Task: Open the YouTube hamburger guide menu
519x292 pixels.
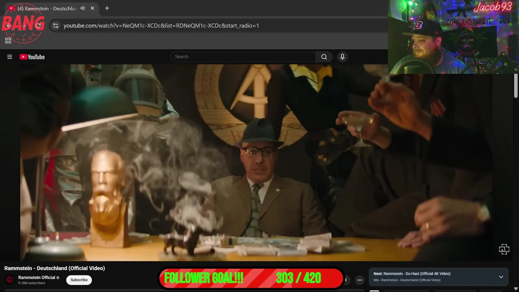Action: click(x=10, y=57)
